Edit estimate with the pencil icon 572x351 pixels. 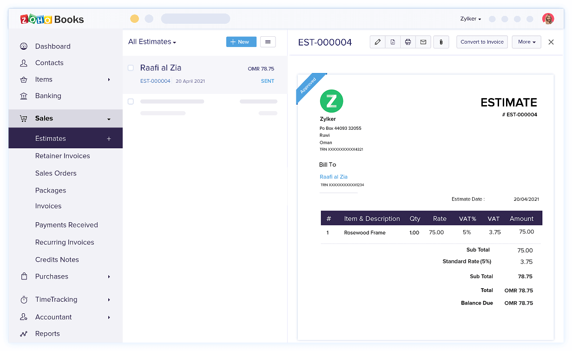tap(378, 42)
